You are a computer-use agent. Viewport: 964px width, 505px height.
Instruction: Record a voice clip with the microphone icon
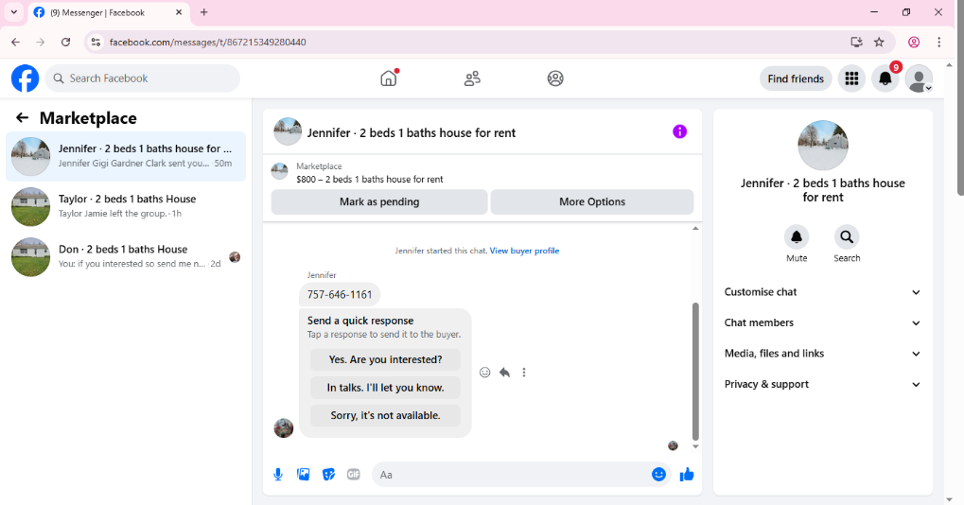pos(278,475)
